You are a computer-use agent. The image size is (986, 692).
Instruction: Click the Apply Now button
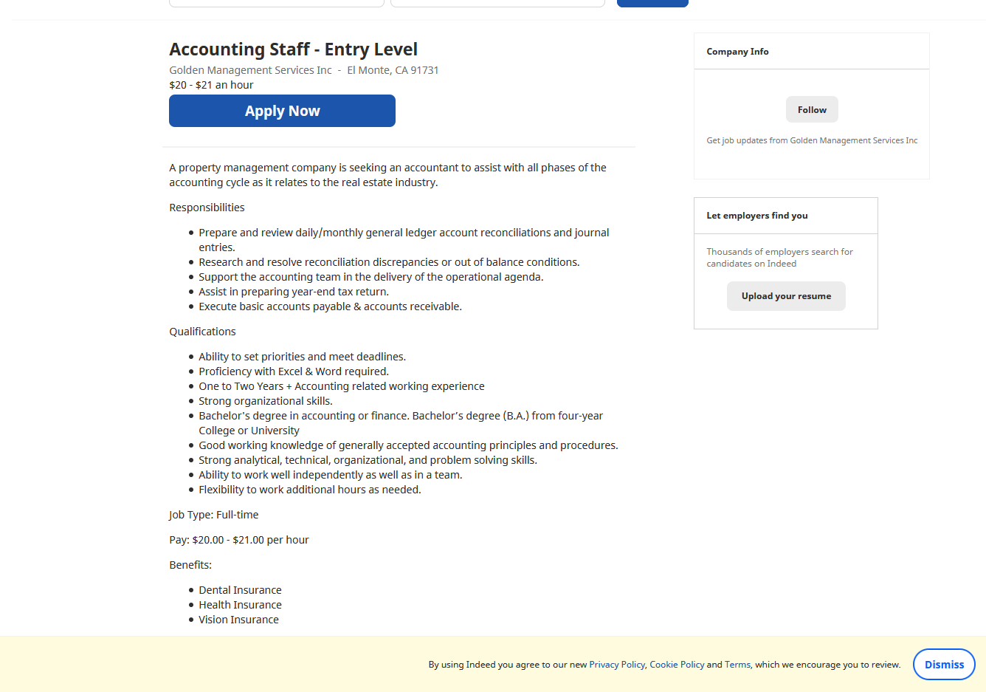coord(282,111)
